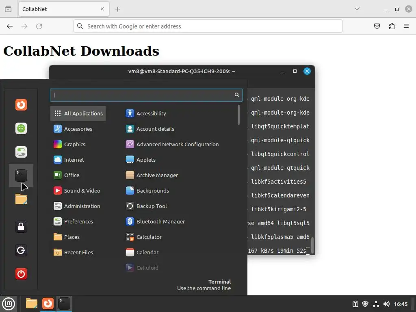Open the list all tabs dropdown
The image size is (416, 312).
pos(357,9)
